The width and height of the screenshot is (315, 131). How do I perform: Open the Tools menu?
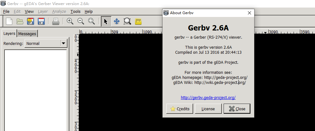(75, 12)
